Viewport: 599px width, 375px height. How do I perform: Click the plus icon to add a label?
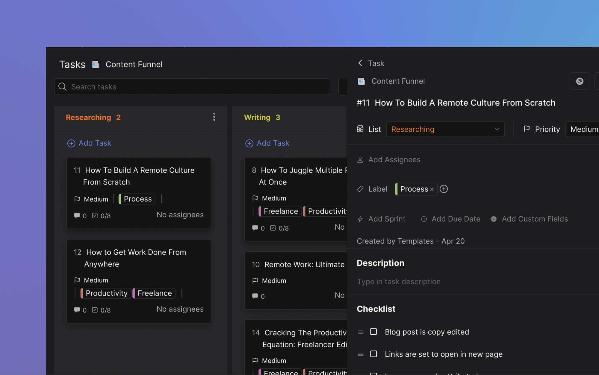444,189
